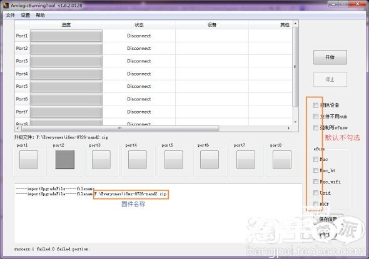Click the port list scroll-down arrow
The image size is (369, 259).
pyautogui.click(x=295, y=122)
